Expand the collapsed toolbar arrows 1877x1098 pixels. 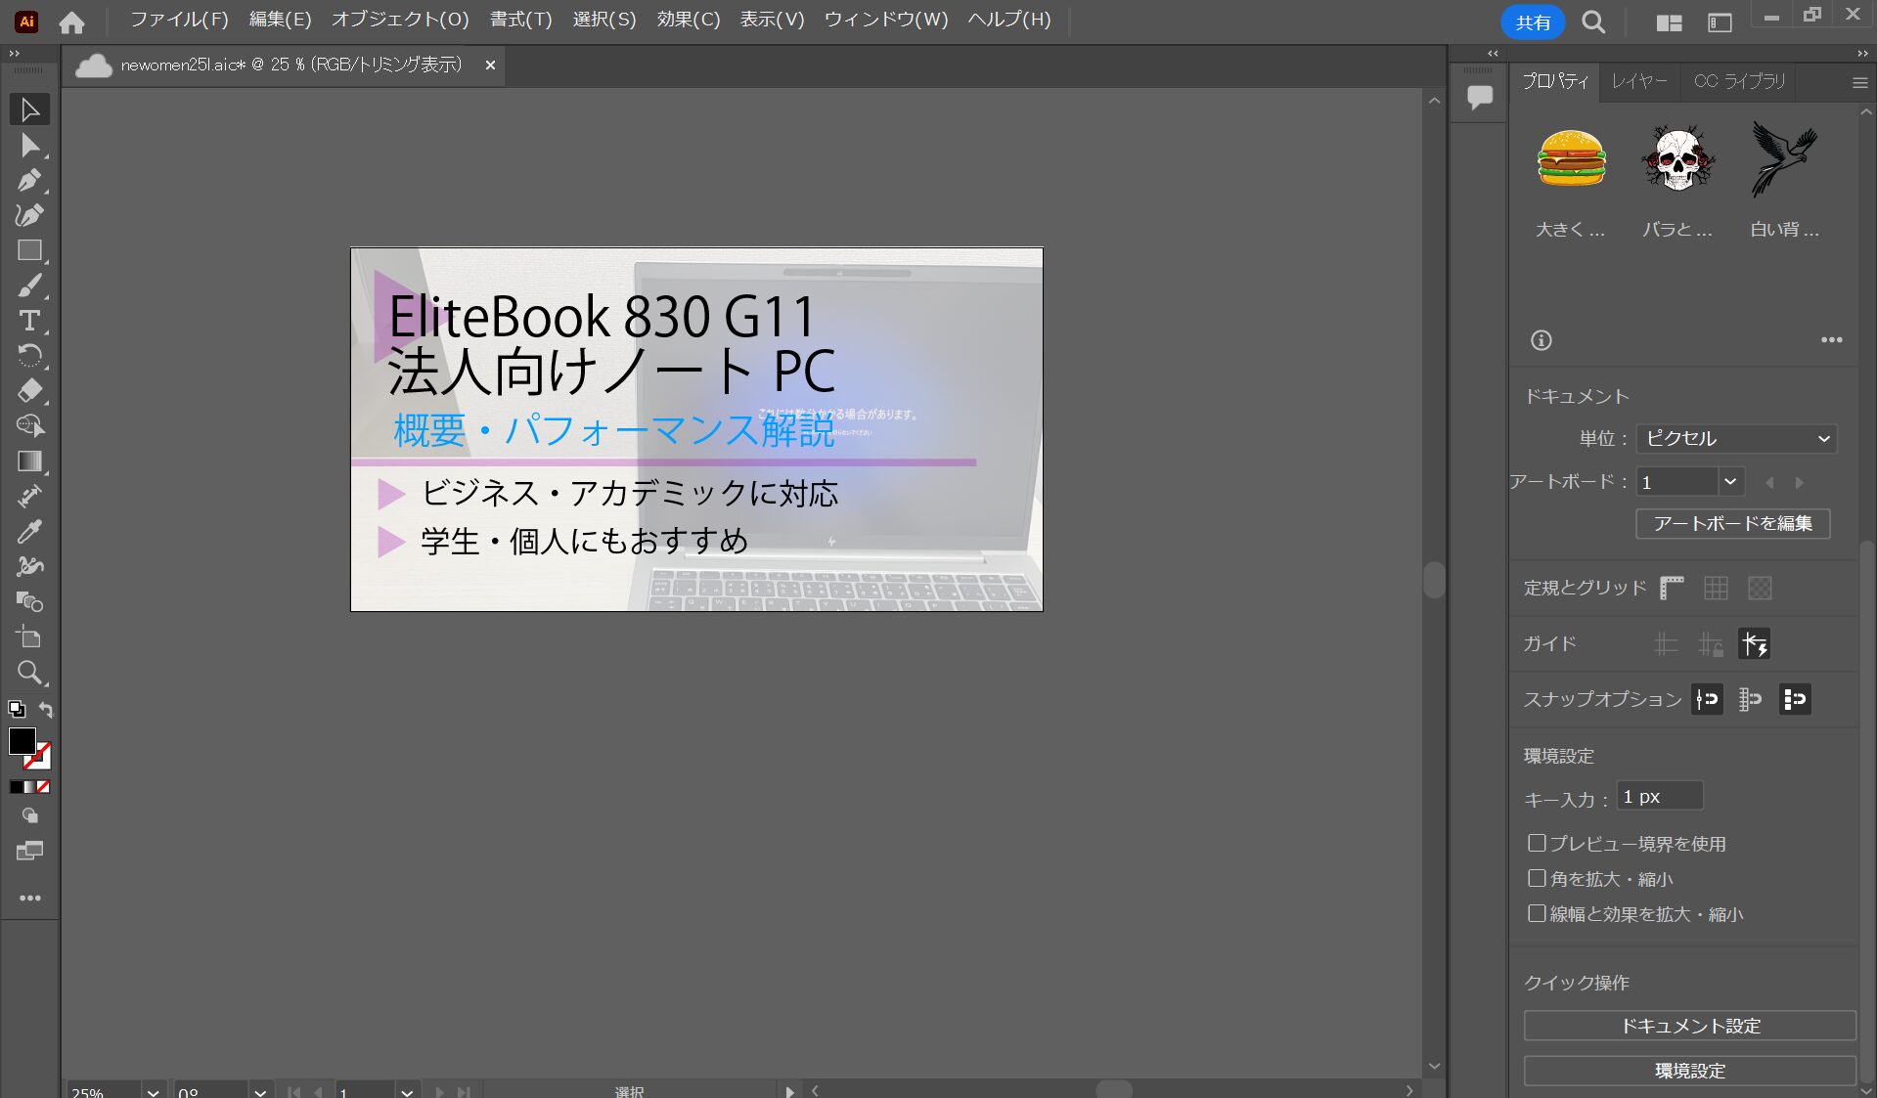15,54
